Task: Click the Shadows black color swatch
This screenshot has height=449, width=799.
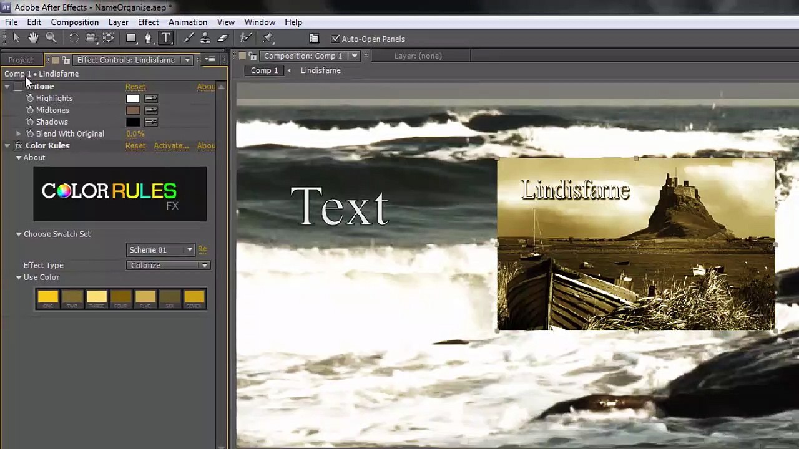Action: (x=133, y=122)
